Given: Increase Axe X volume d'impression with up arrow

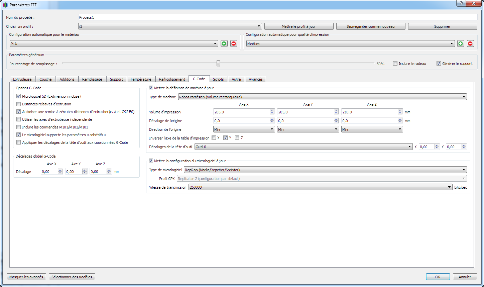Looking at the screenshot, I should (272, 111).
